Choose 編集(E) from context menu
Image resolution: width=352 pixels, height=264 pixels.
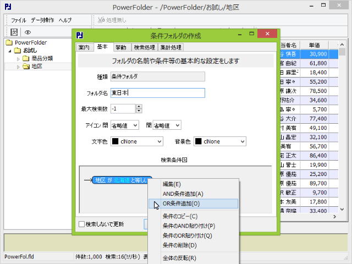click(193, 184)
